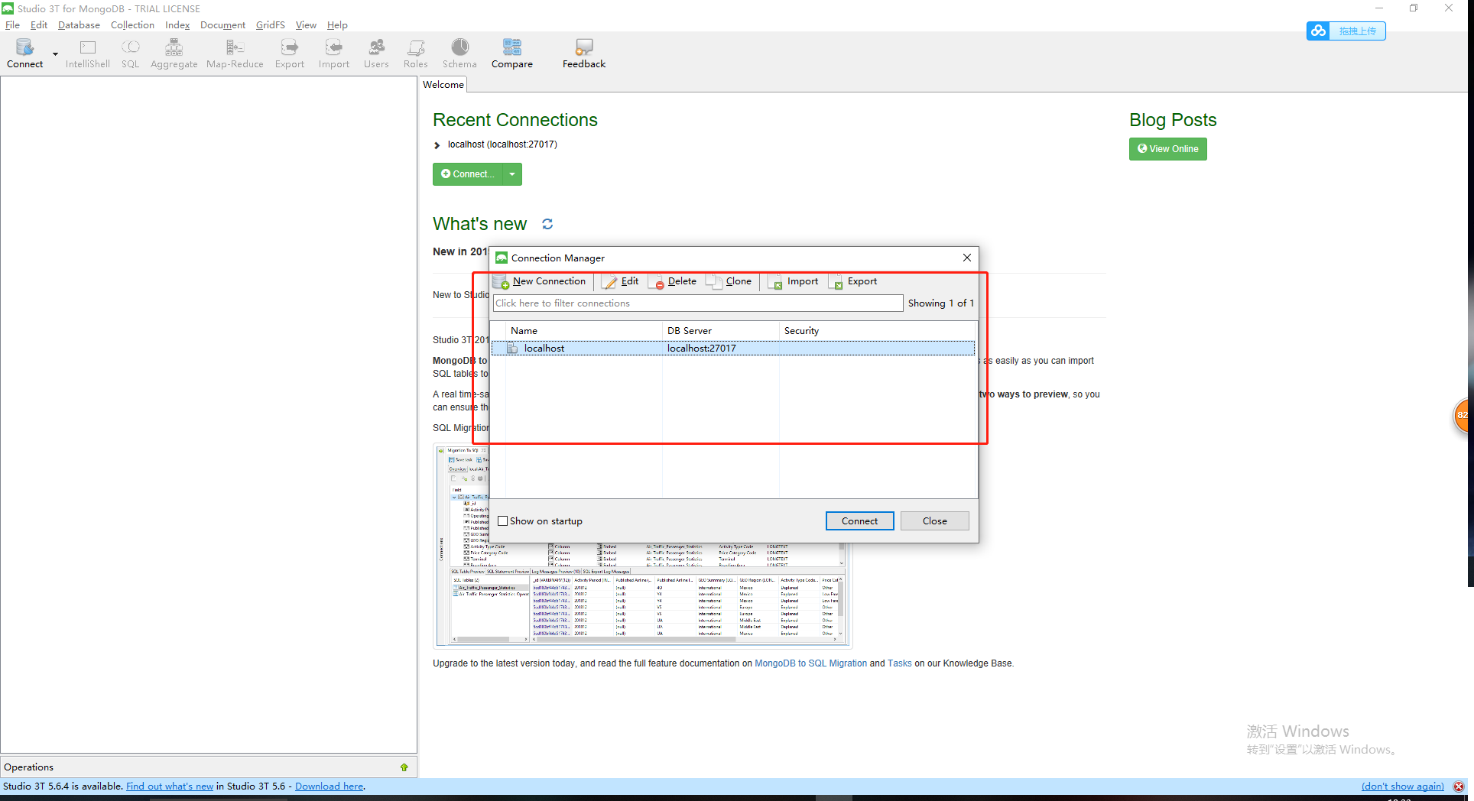Close the Connection Manager dialog with X
1474x801 pixels.
[967, 258]
